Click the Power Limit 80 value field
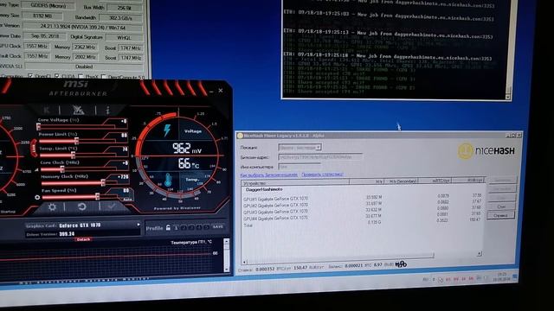 (124, 136)
